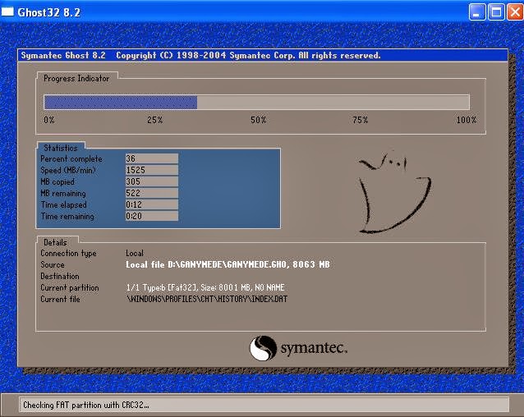
Task: Minimize the Ghost32 8.2 window
Action: (477, 12)
